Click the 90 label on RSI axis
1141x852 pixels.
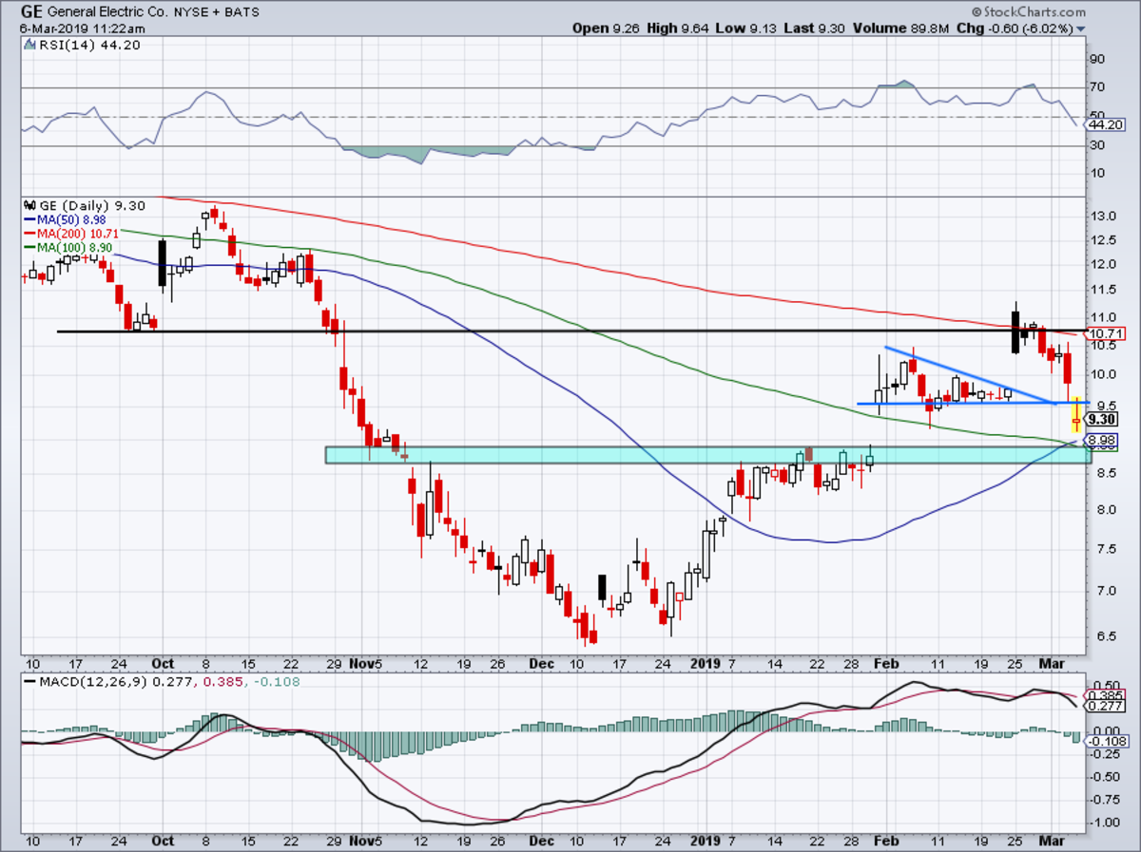click(1099, 59)
